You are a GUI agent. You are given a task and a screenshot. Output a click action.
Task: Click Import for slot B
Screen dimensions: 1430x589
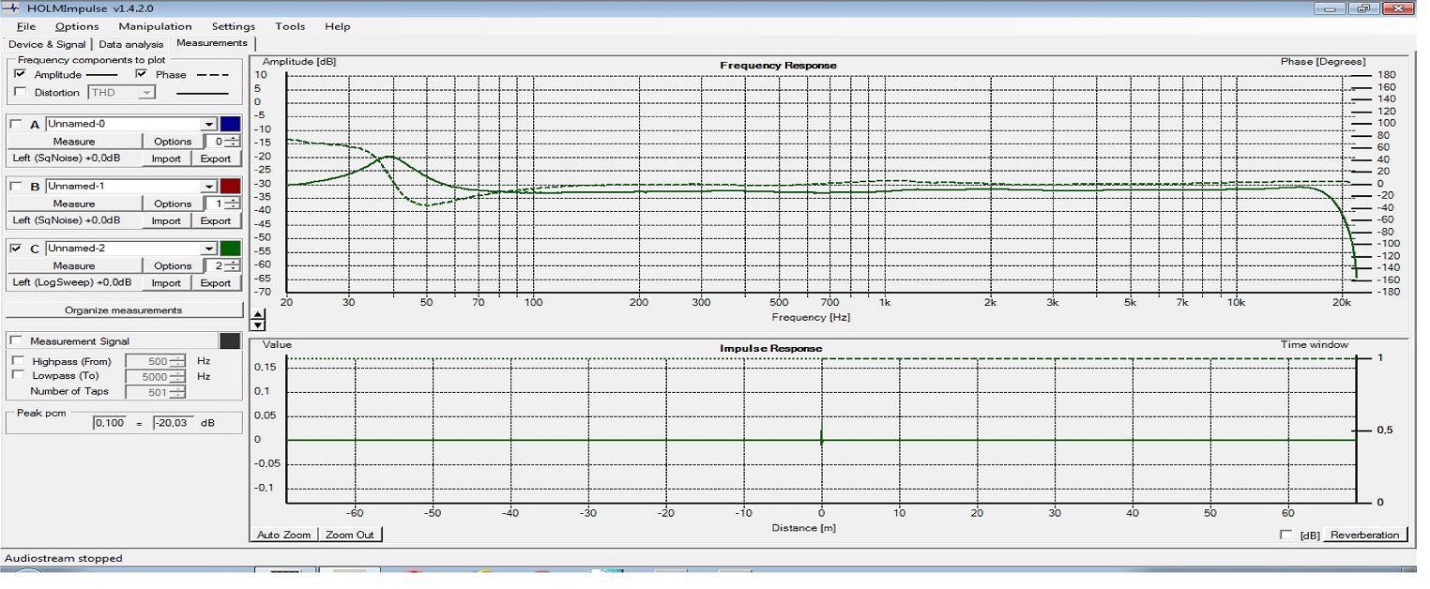tap(166, 220)
